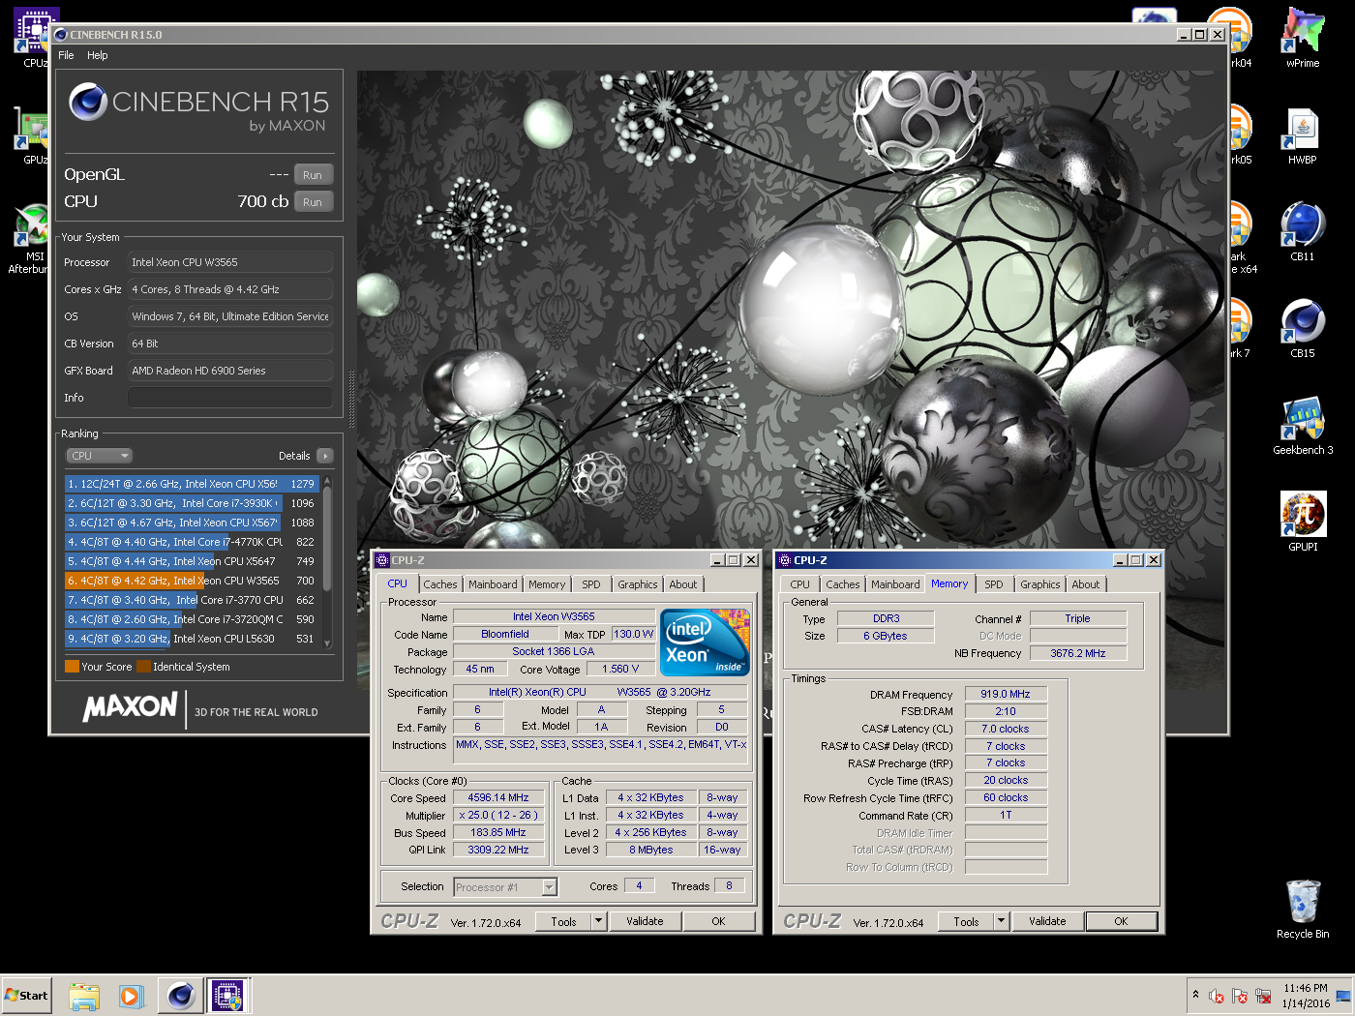
Task: Click the Intel Xeon inside logo
Action: pyautogui.click(x=705, y=642)
